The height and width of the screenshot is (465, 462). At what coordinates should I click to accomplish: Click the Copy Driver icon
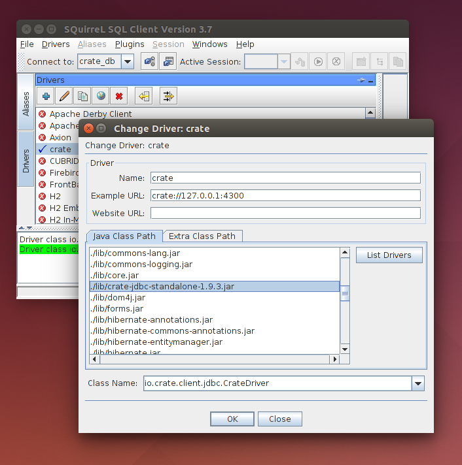[82, 96]
